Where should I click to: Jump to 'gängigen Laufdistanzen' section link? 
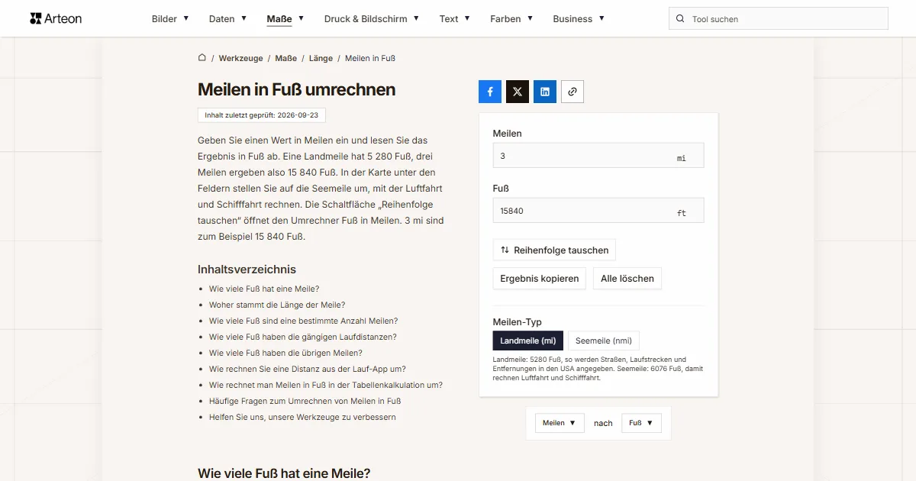coord(303,337)
